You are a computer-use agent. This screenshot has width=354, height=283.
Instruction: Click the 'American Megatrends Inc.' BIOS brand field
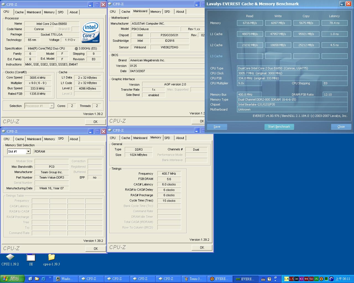167,60
